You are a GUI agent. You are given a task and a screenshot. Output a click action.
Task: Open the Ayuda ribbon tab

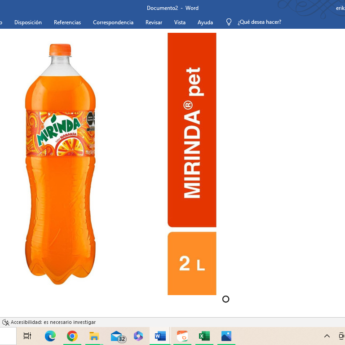click(205, 22)
